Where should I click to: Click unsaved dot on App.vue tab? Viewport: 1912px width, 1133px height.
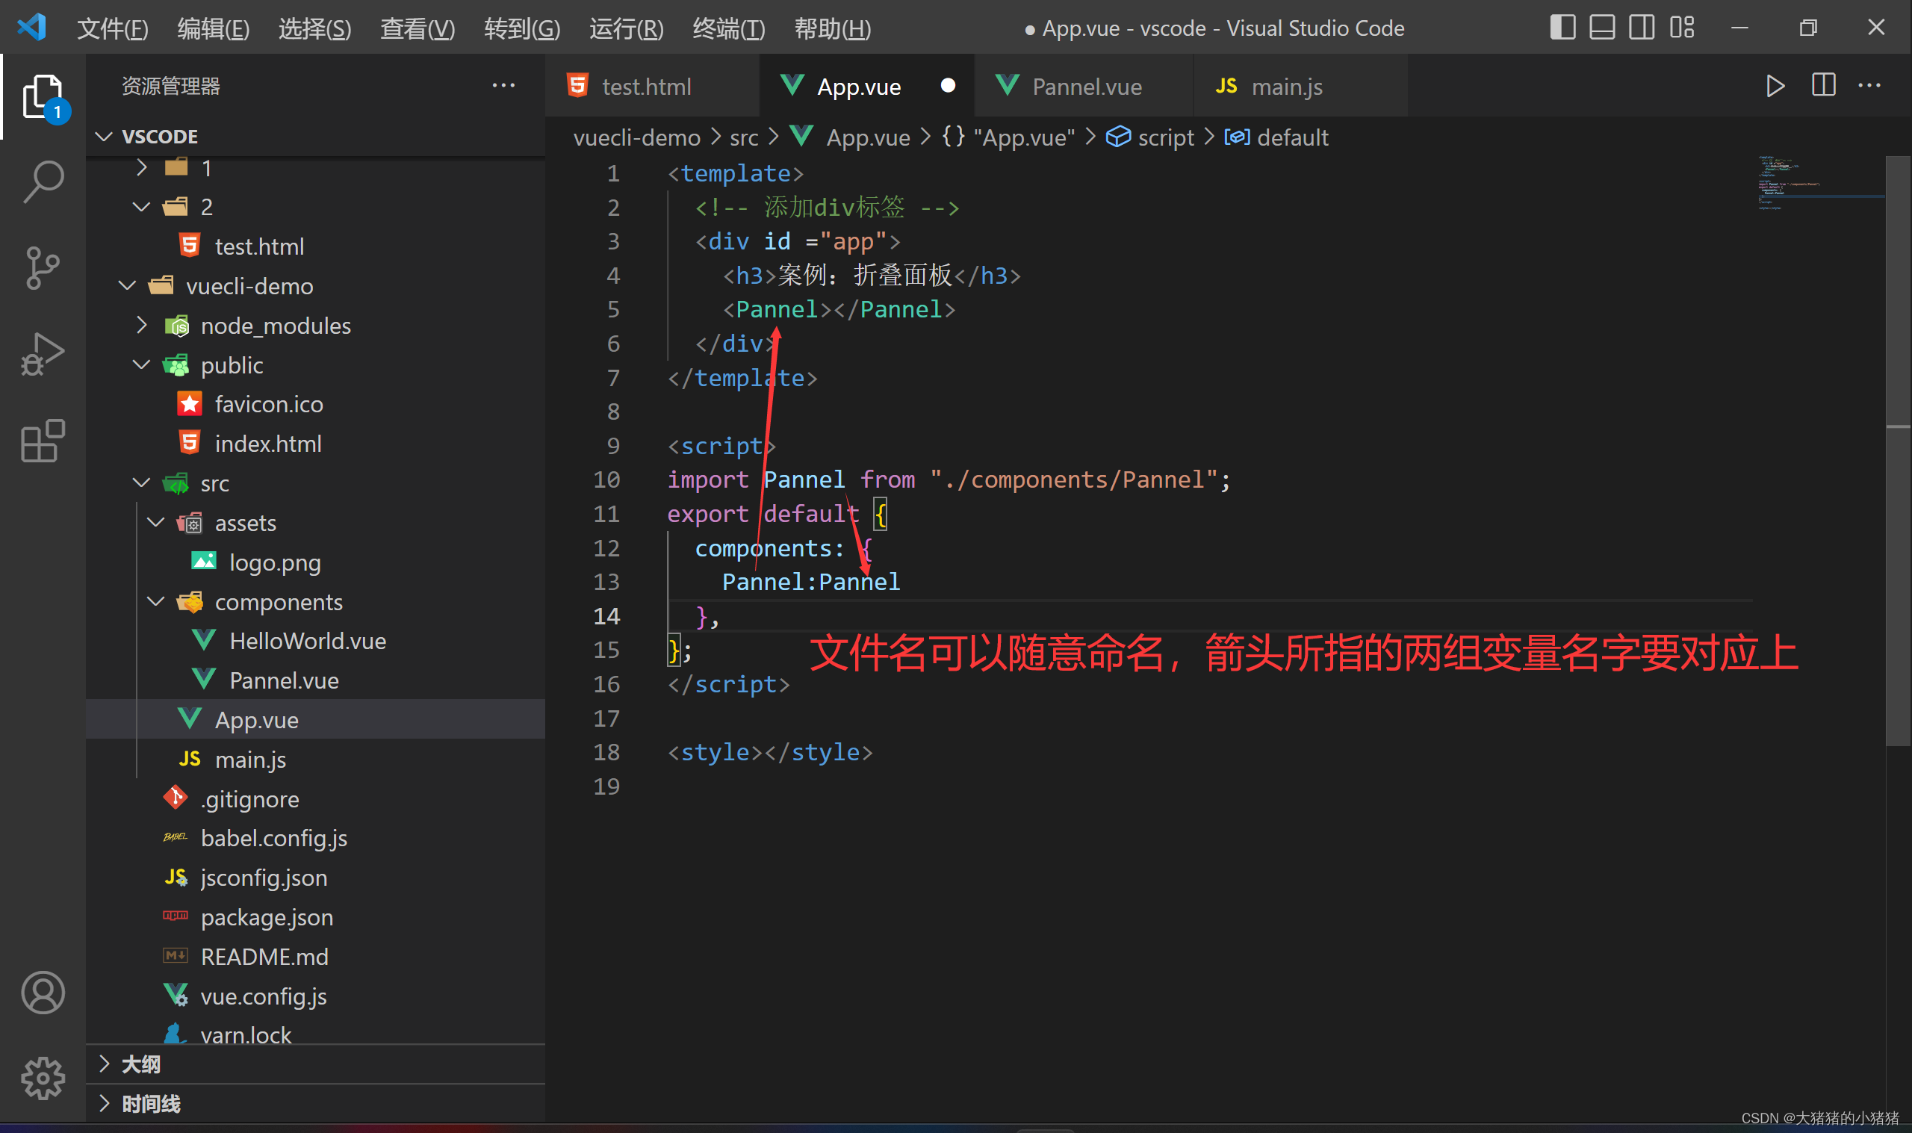coord(948,85)
